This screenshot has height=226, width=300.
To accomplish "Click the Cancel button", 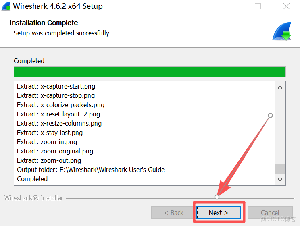I will pyautogui.click(x=270, y=213).
